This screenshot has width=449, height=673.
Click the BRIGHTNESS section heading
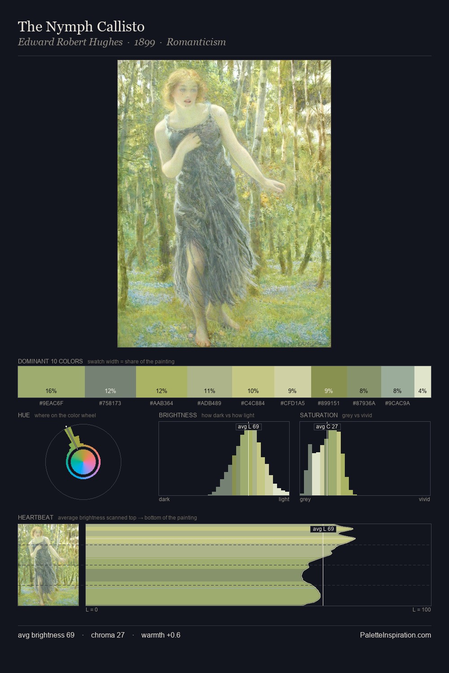178,415
